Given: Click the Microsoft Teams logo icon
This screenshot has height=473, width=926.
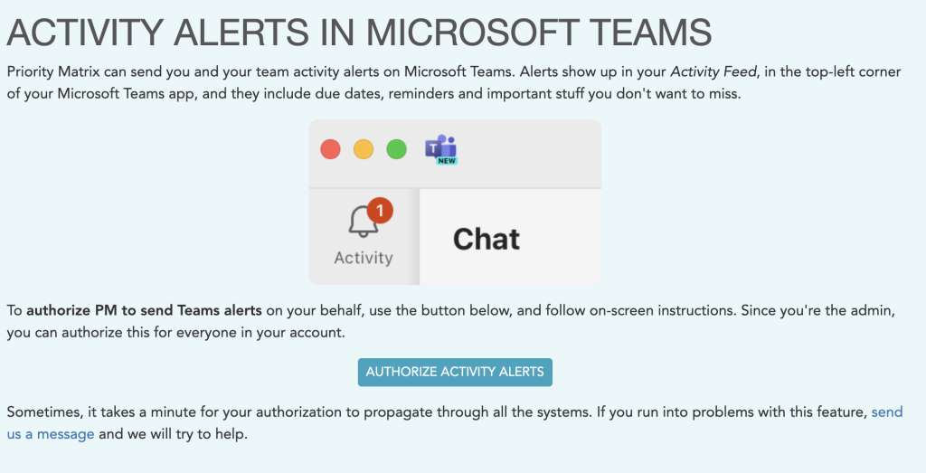Looking at the screenshot, I should click(x=439, y=147).
